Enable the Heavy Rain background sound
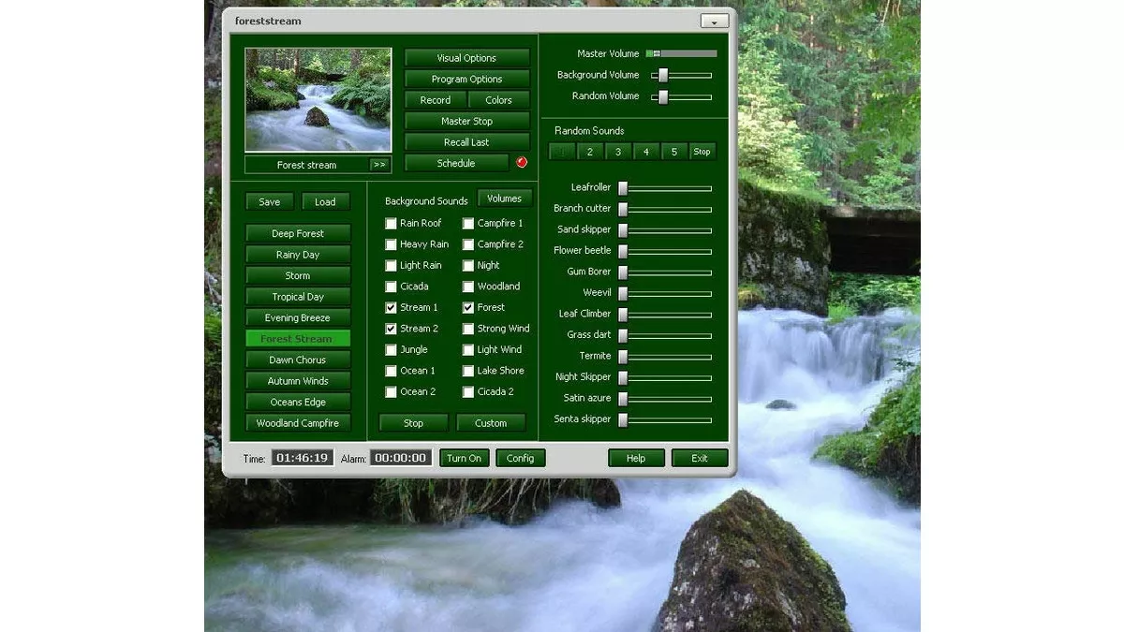 tap(391, 244)
